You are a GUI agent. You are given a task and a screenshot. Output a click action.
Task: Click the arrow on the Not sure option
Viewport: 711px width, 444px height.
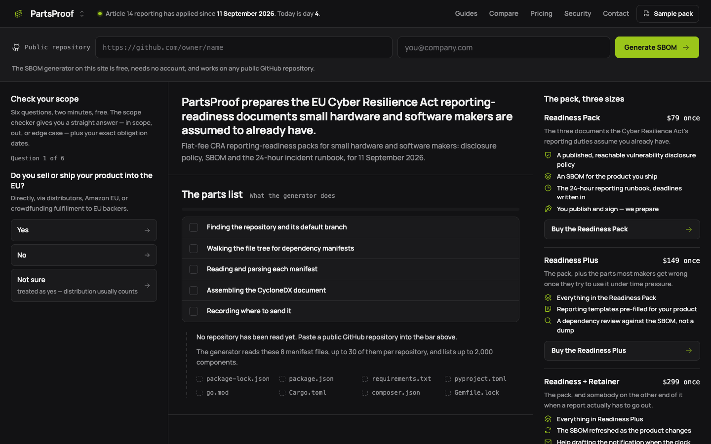pyautogui.click(x=147, y=286)
